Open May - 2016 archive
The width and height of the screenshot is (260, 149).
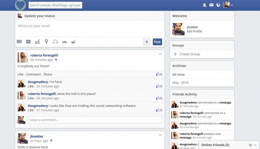point(180,83)
